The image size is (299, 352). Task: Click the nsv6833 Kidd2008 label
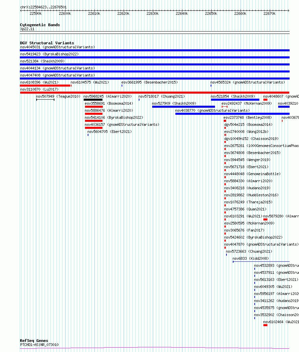click(x=250, y=258)
